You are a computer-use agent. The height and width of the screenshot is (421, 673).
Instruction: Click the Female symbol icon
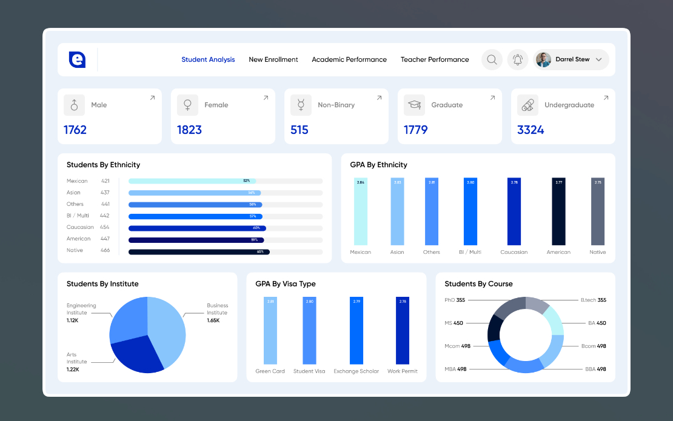187,105
